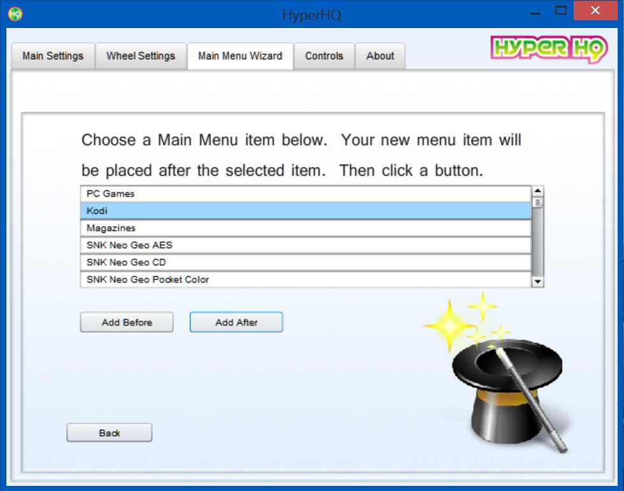
Task: Select the Main Menu Wizard tab
Action: tap(240, 56)
